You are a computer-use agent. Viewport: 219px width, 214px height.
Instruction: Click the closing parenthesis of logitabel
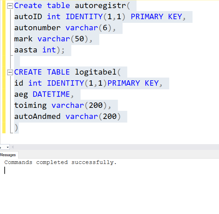coord(16,128)
